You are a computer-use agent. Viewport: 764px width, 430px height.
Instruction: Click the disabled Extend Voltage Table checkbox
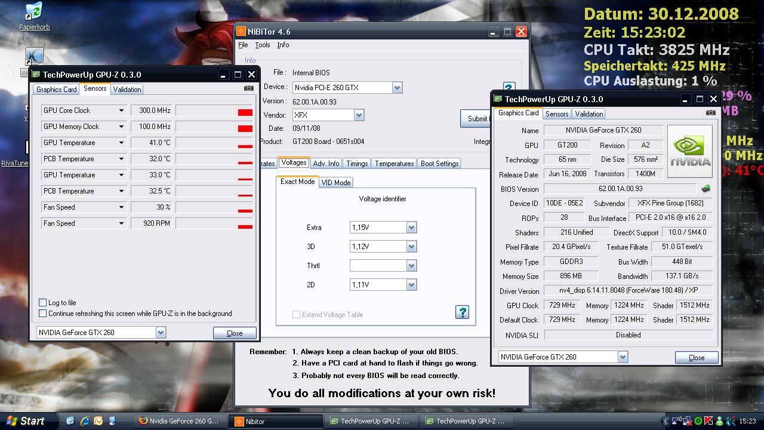pyautogui.click(x=296, y=314)
